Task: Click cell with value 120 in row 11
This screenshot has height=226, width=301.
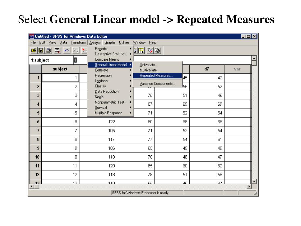Action: (x=98, y=166)
